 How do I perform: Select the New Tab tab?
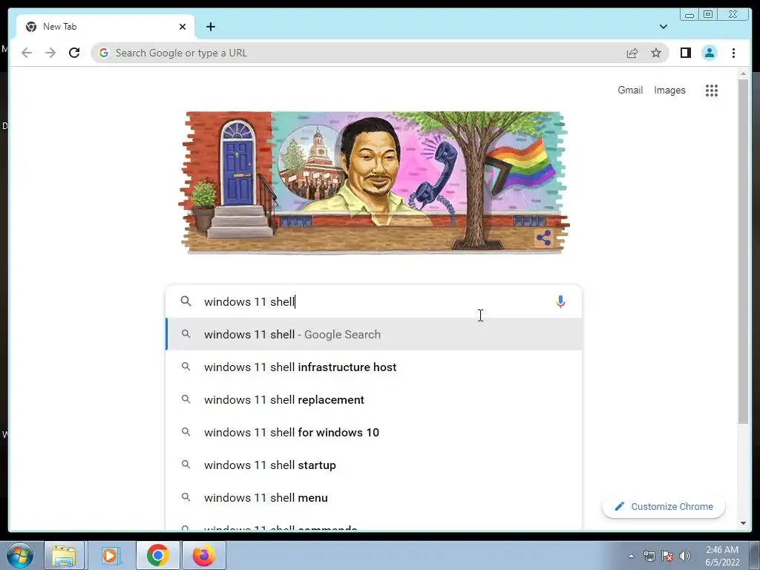pos(105,27)
